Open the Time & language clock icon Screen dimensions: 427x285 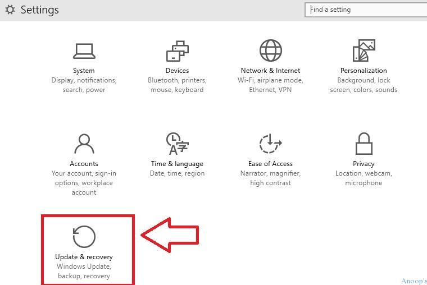pyautogui.click(x=178, y=143)
